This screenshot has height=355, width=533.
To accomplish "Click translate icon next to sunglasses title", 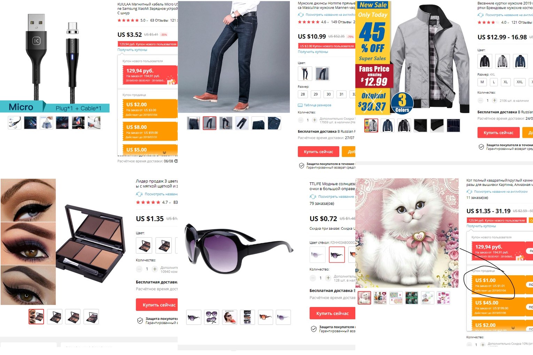I will point(312,197).
